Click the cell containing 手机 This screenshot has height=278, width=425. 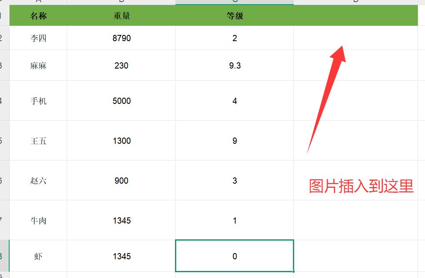pyautogui.click(x=38, y=101)
